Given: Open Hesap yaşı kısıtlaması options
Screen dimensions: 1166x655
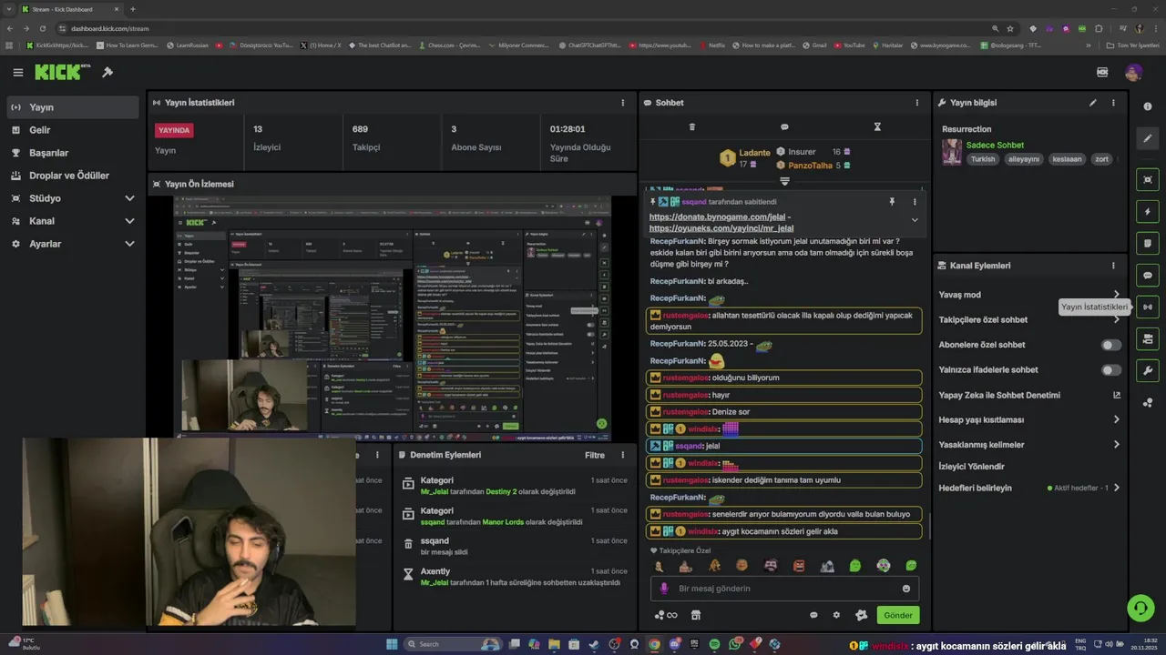Looking at the screenshot, I should click(x=1117, y=419).
